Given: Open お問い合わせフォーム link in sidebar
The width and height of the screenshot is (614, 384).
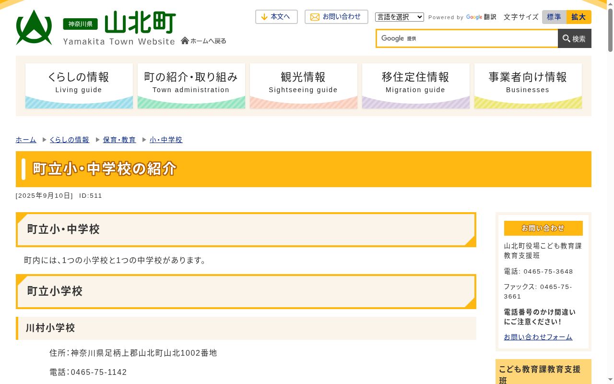Looking at the screenshot, I should pyautogui.click(x=538, y=337).
